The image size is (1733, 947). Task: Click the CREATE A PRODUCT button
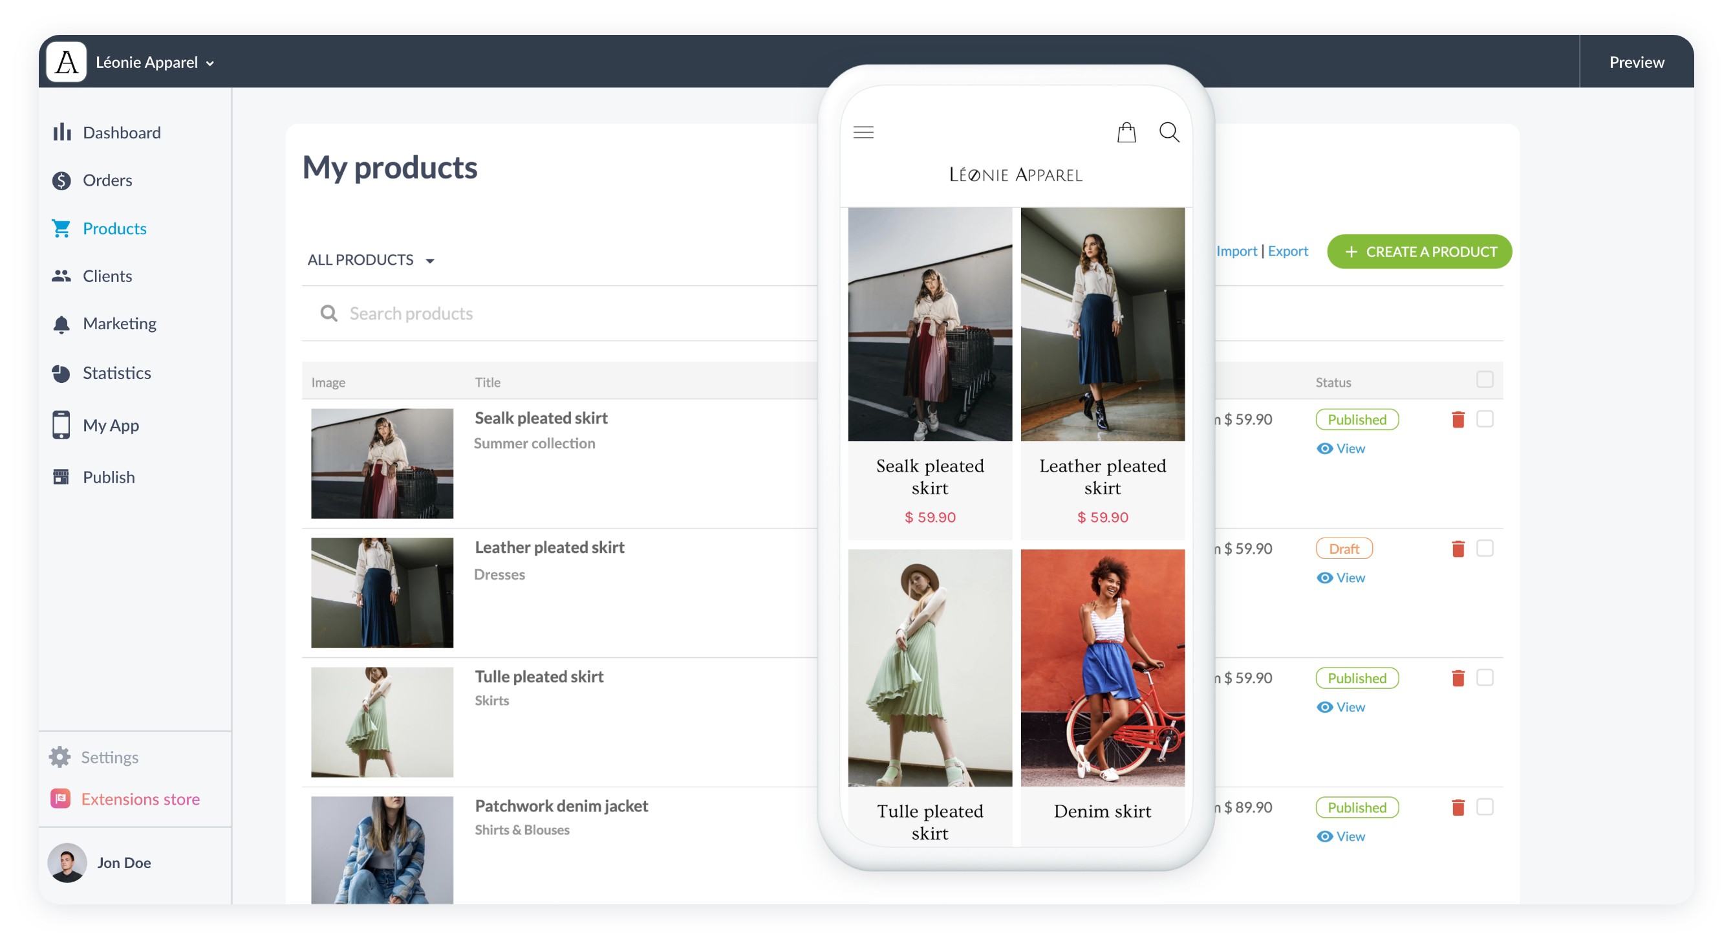tap(1419, 252)
